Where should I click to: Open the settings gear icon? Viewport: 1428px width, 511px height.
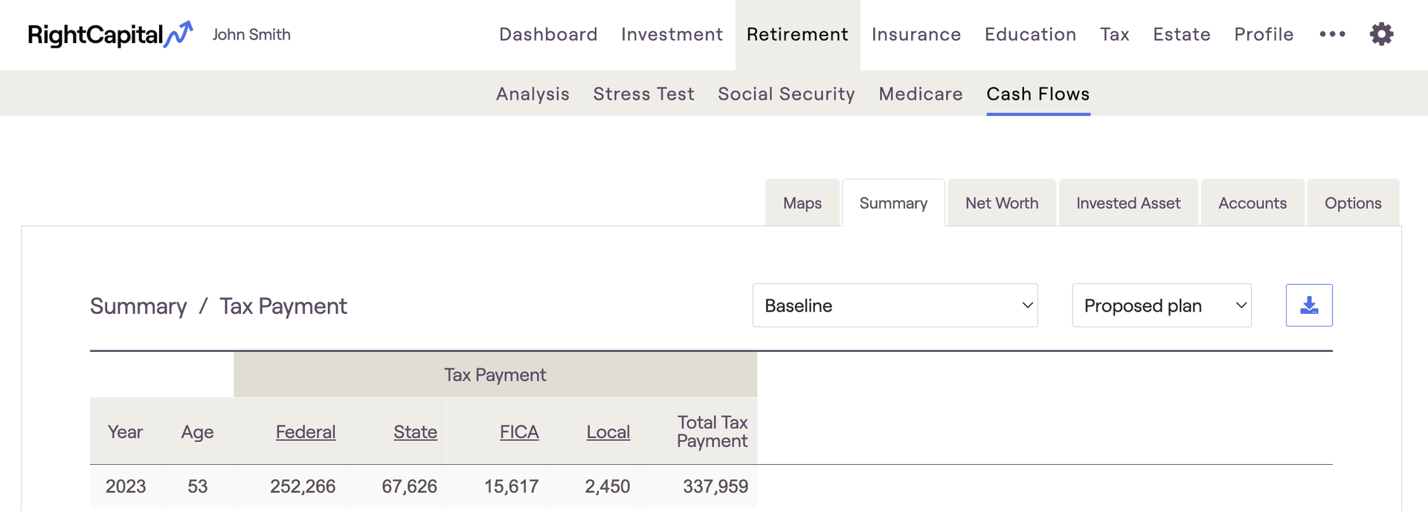(x=1381, y=34)
